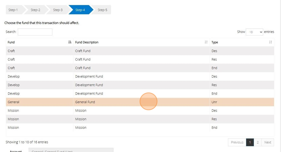Jump to Step-5 tab
281x152 pixels.
102,10
